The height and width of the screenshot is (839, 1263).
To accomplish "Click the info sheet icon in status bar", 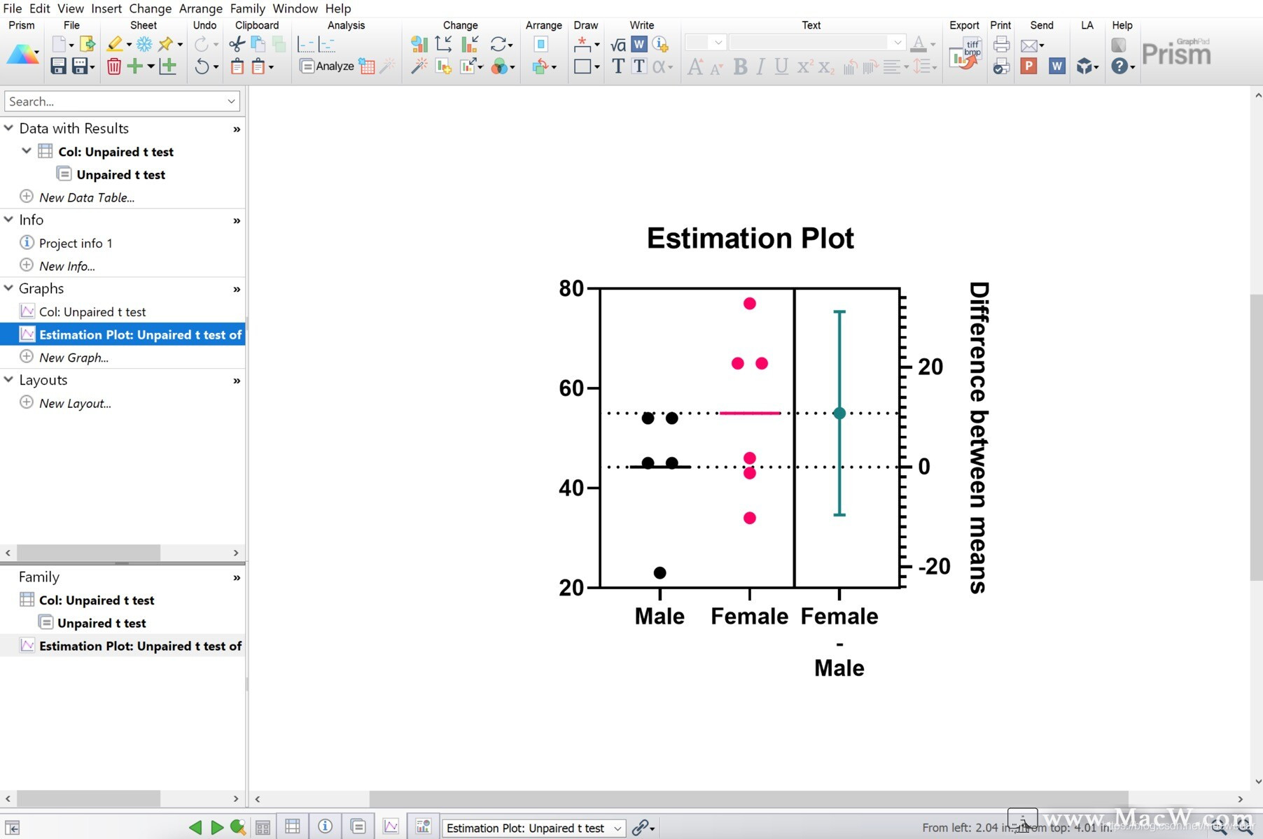I will (325, 827).
